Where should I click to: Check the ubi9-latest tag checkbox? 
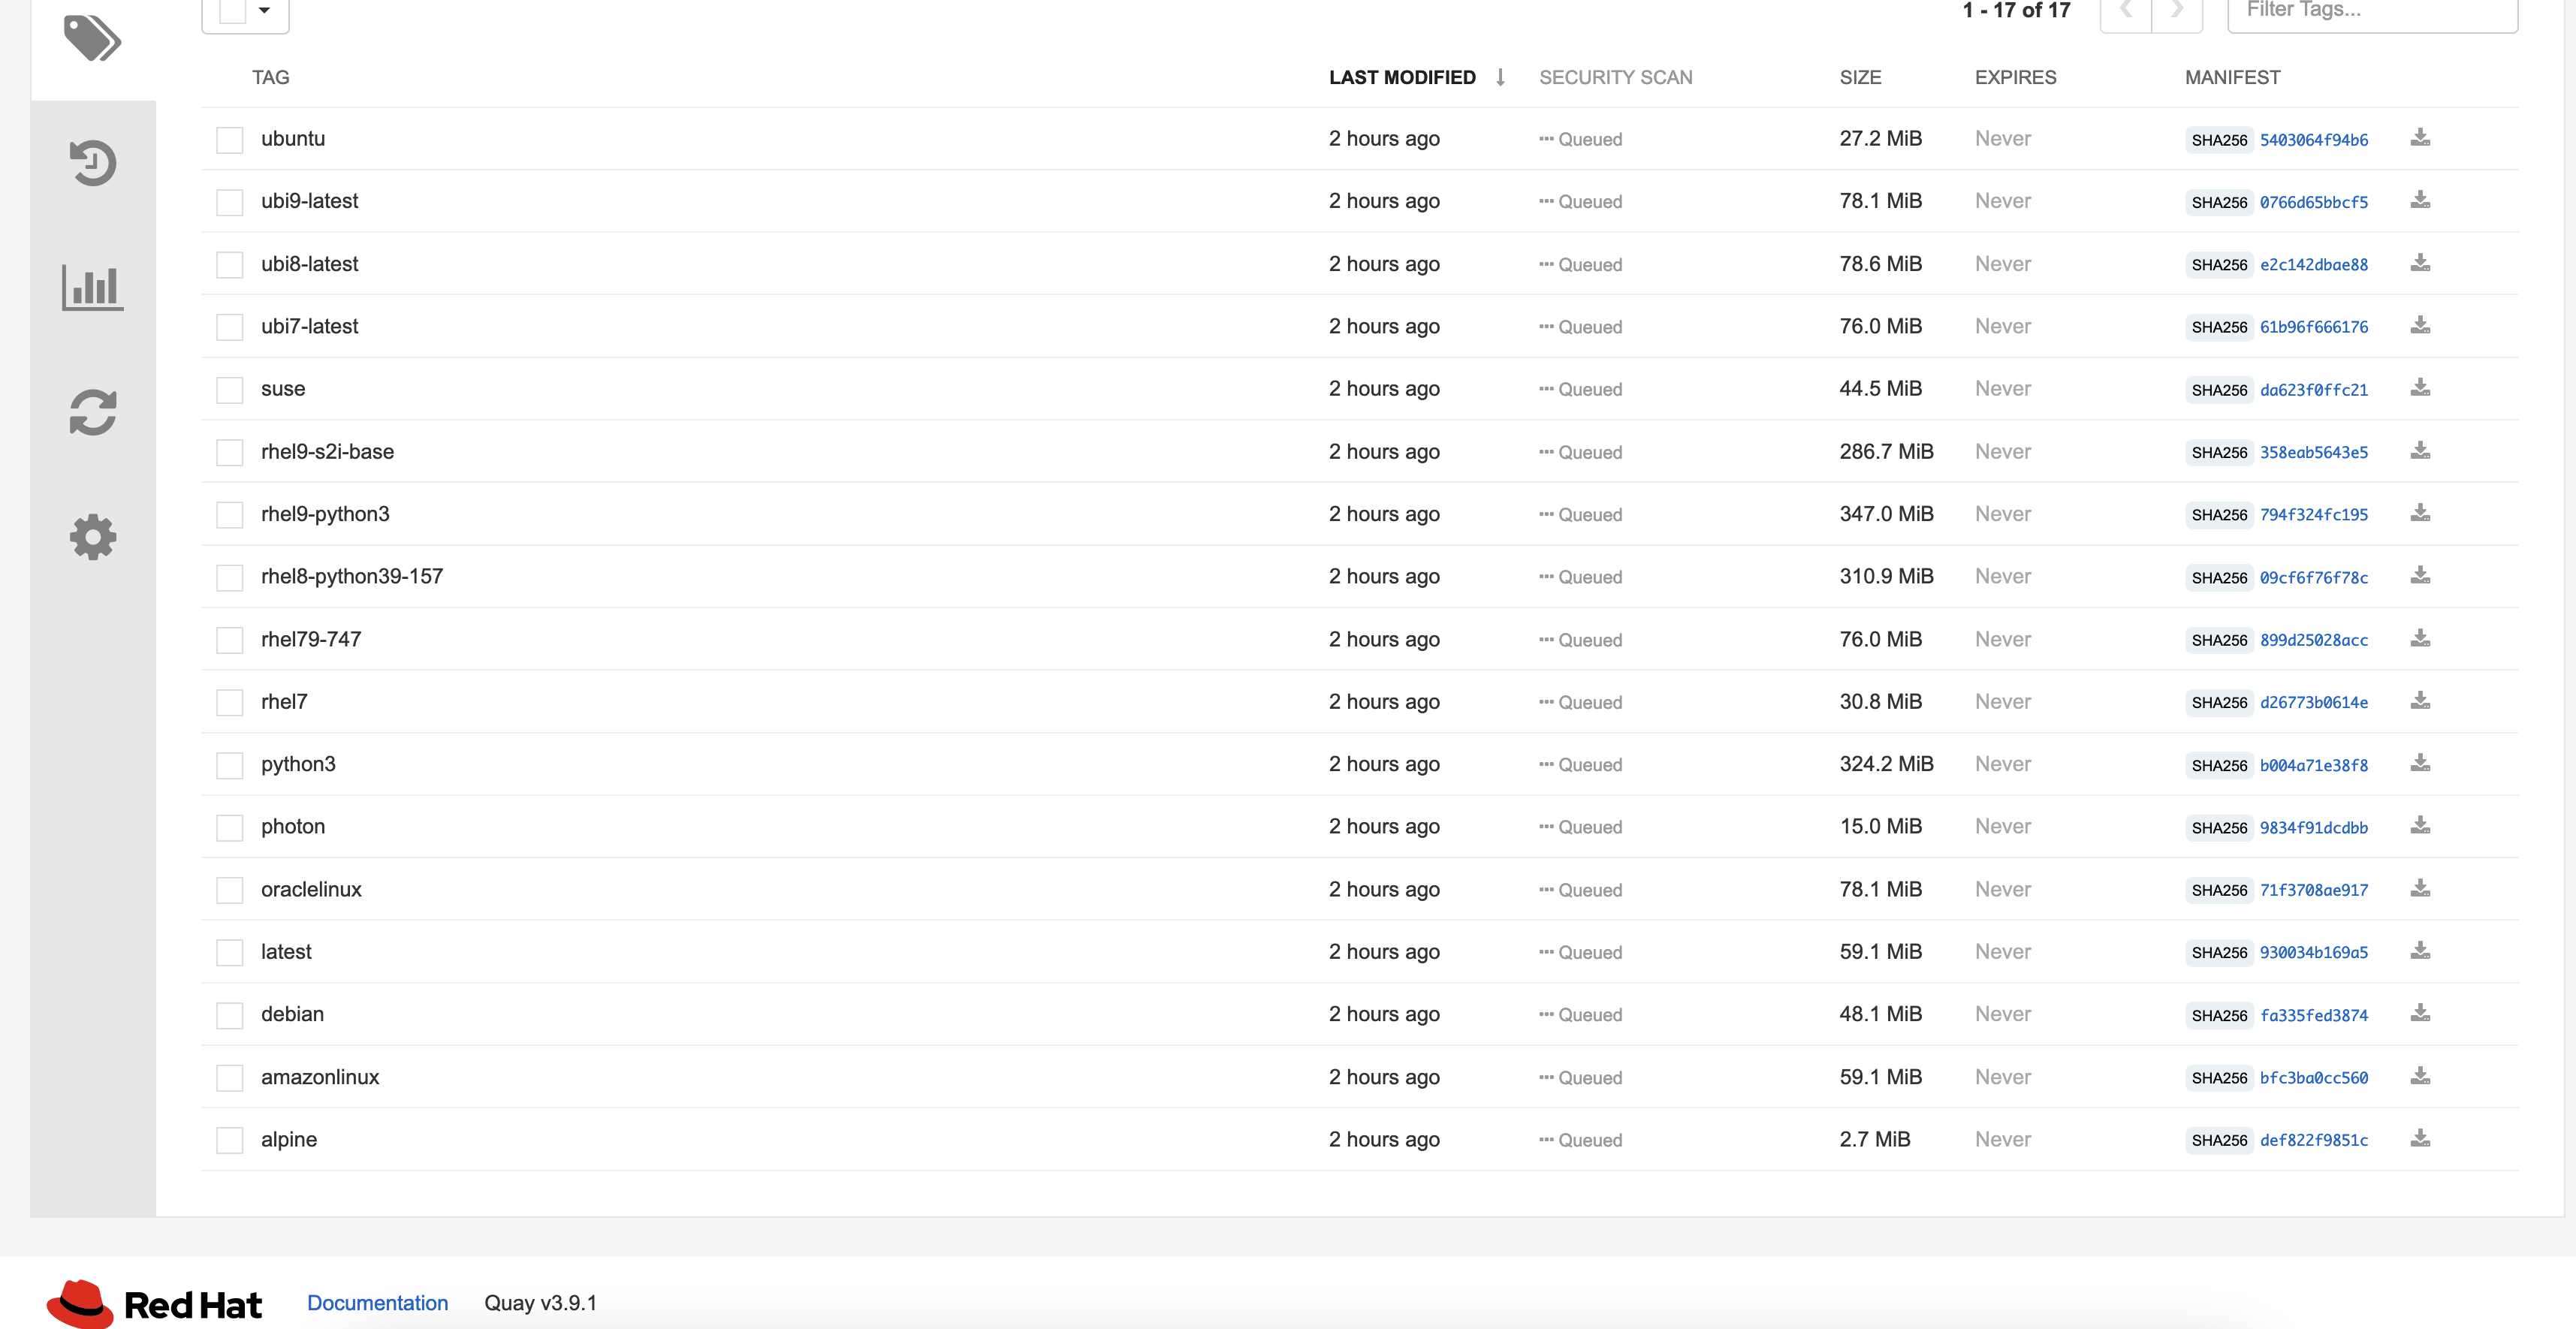[x=230, y=202]
